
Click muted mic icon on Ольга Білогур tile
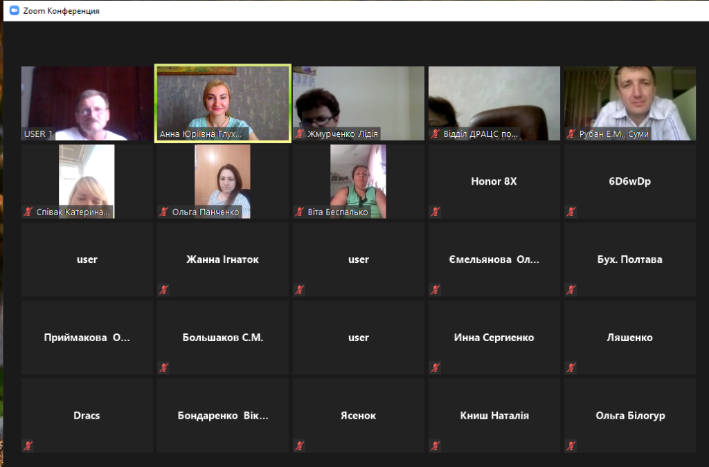click(571, 446)
